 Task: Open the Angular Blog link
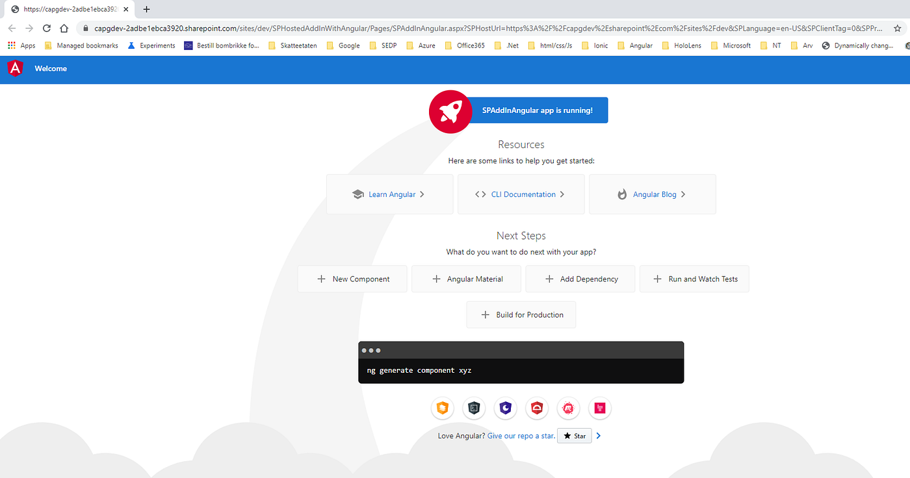pyautogui.click(x=655, y=194)
